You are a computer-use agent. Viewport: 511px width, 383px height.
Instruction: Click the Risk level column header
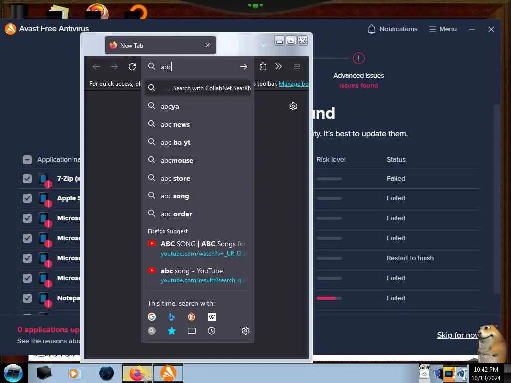(331, 159)
